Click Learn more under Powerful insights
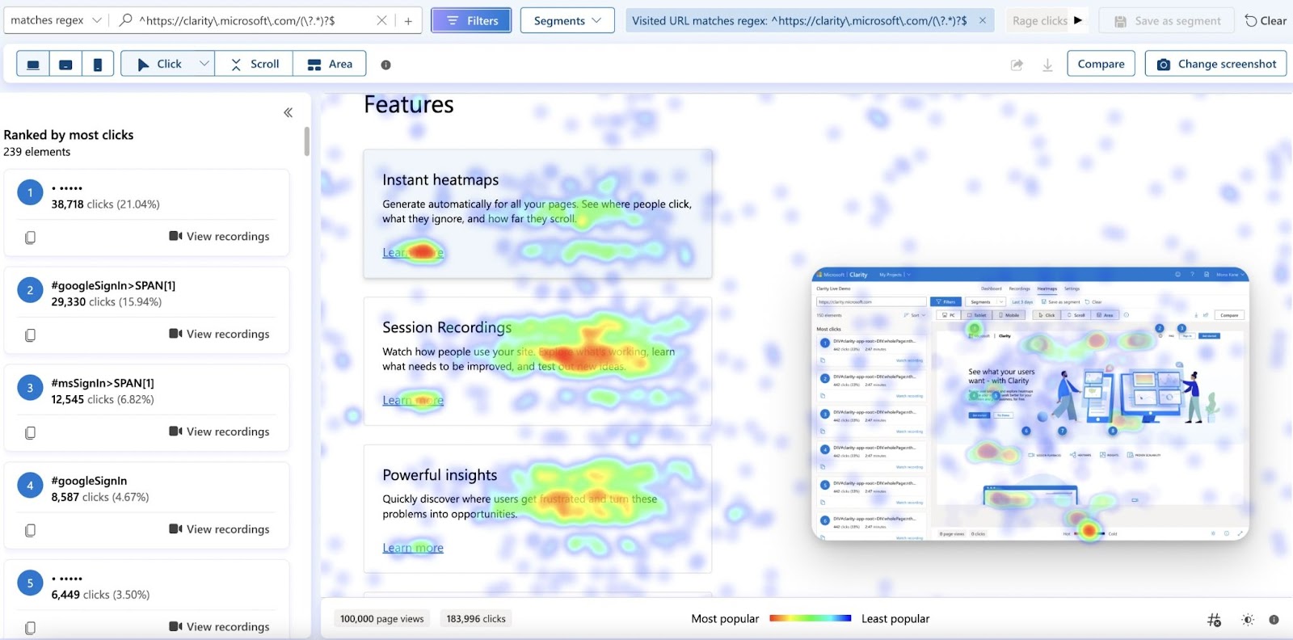The width and height of the screenshot is (1293, 640). (x=413, y=548)
